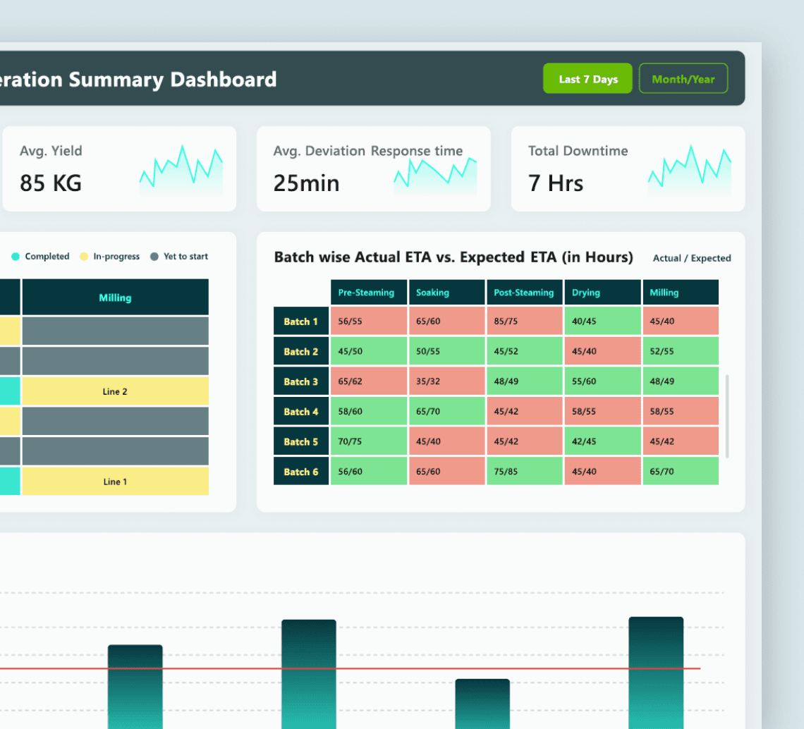
Task: Select the Line 1 milling bar
Action: tap(116, 481)
